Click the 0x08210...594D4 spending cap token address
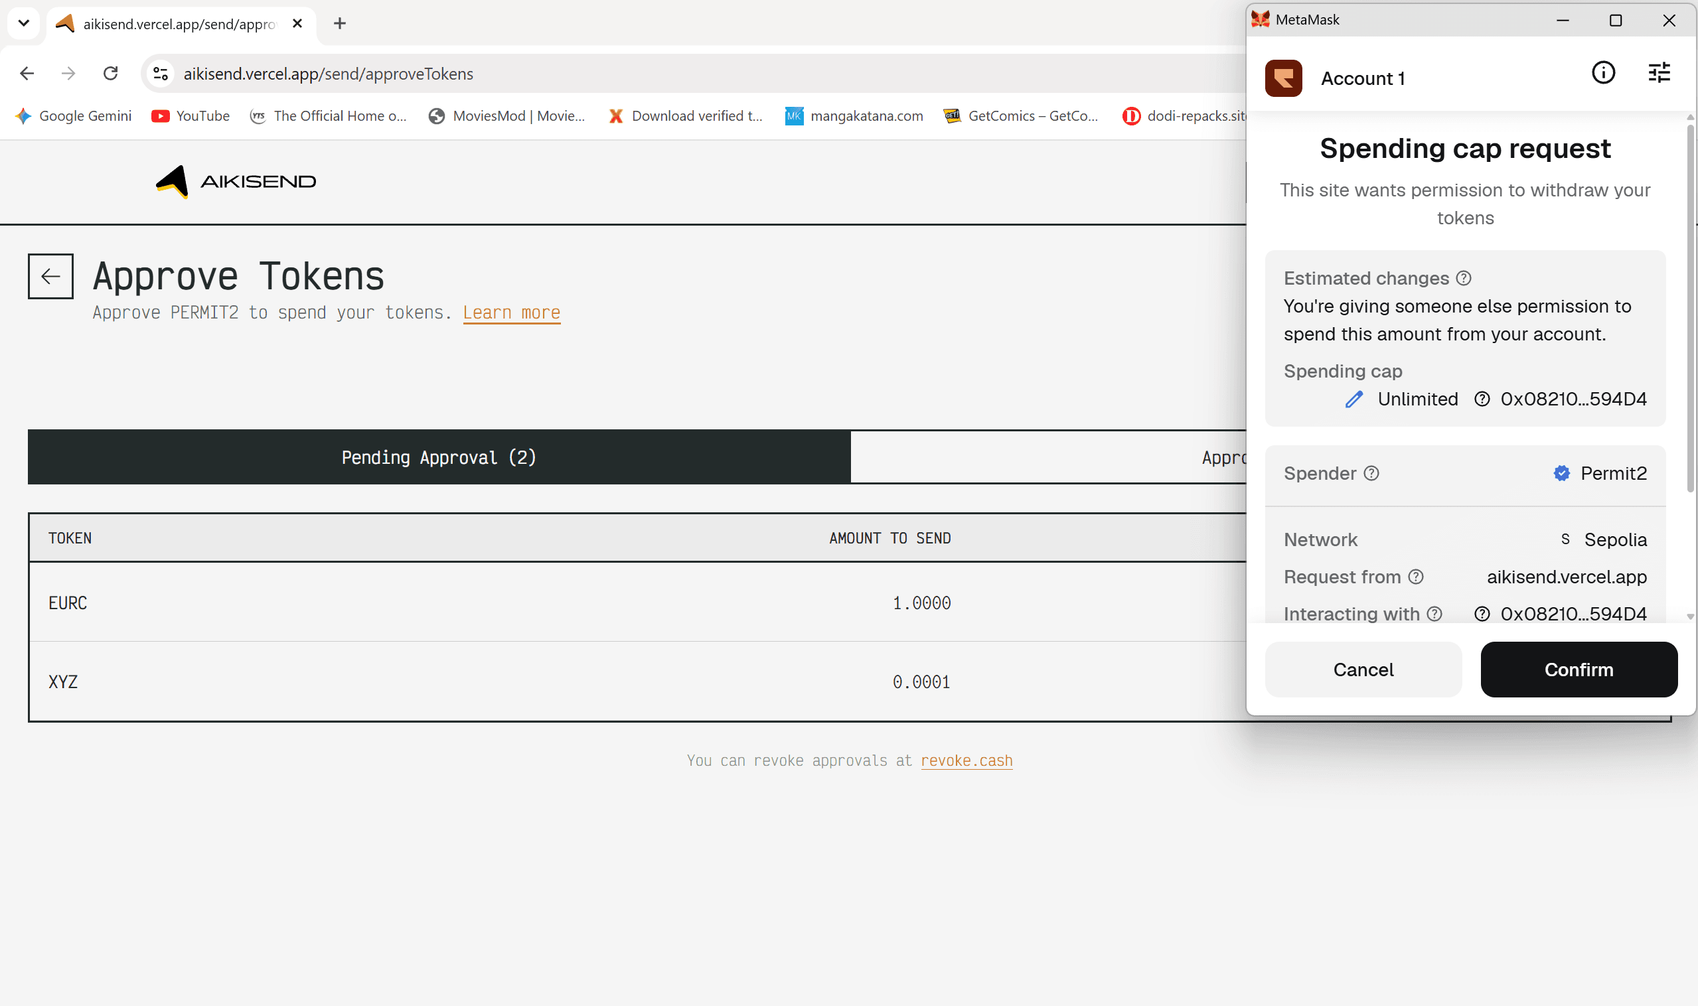Image resolution: width=1698 pixels, height=1006 pixels. pos(1573,399)
